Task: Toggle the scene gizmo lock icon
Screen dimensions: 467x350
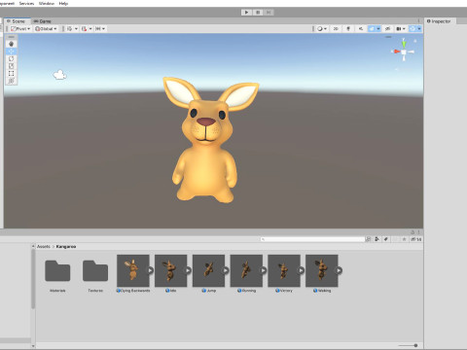Action: point(415,41)
